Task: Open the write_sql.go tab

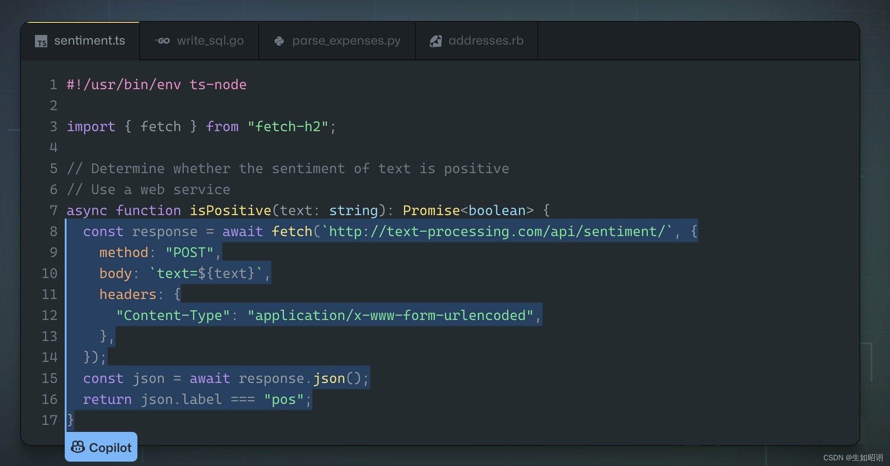Action: pyautogui.click(x=210, y=41)
